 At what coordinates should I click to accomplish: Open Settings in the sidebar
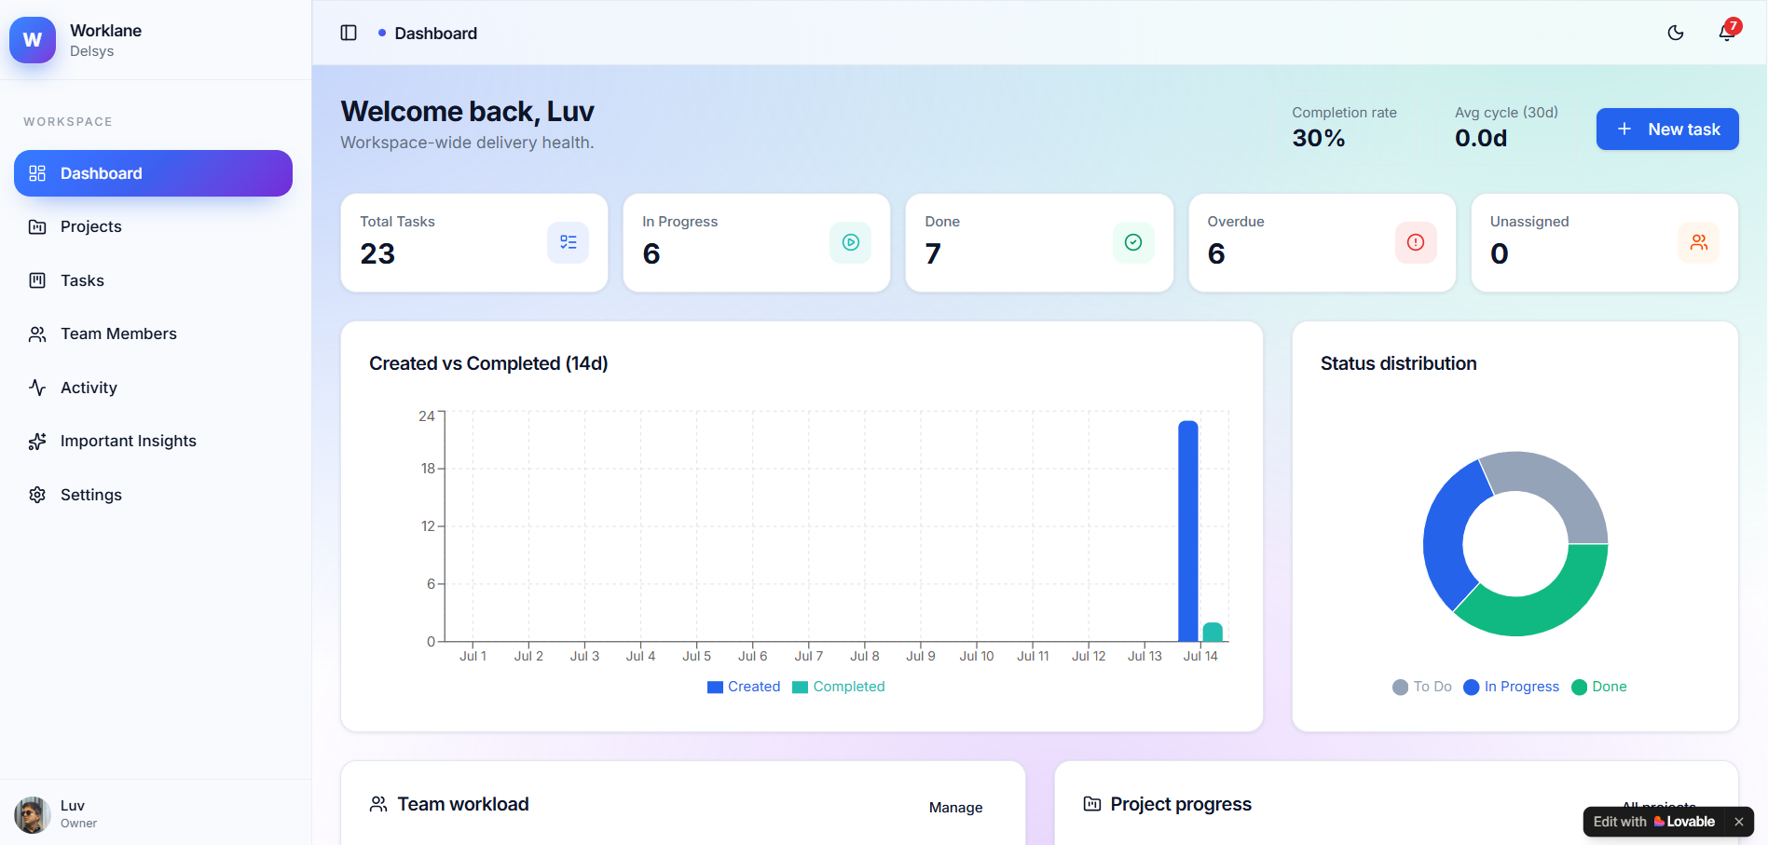(x=153, y=495)
